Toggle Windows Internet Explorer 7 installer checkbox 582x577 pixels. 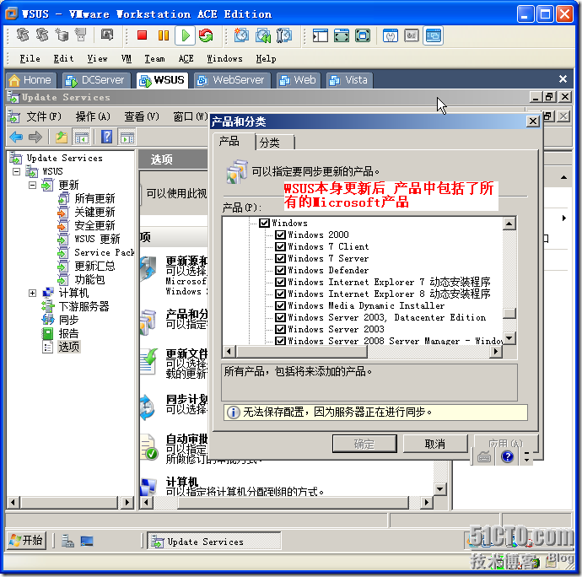pyautogui.click(x=280, y=282)
